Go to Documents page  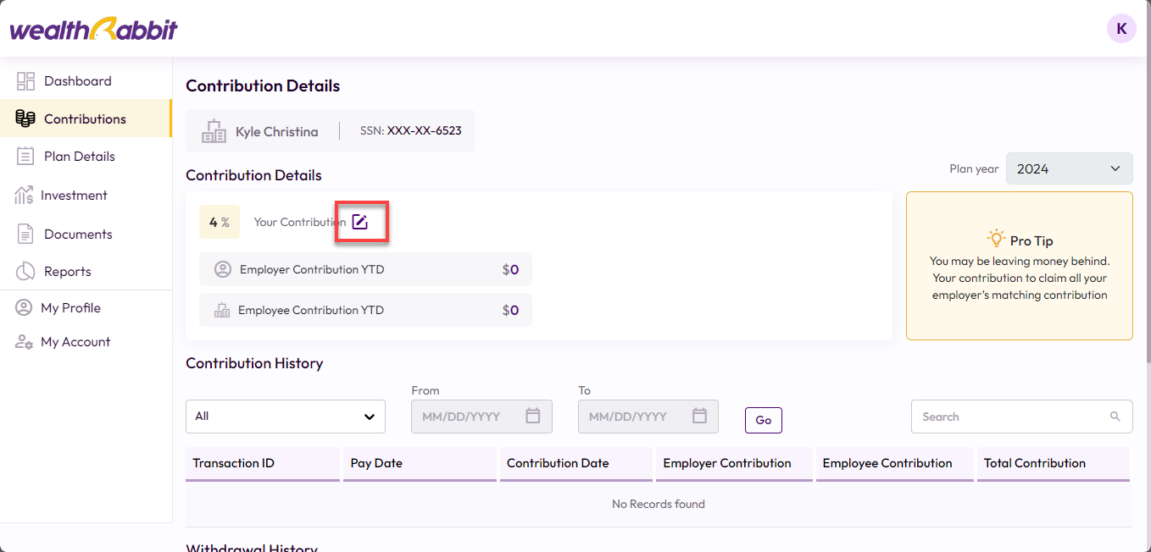[x=78, y=235]
